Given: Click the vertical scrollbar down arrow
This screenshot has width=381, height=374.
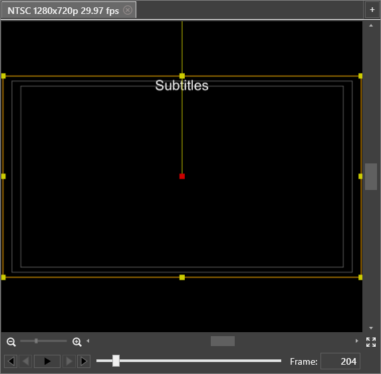Looking at the screenshot, I should point(371,328).
